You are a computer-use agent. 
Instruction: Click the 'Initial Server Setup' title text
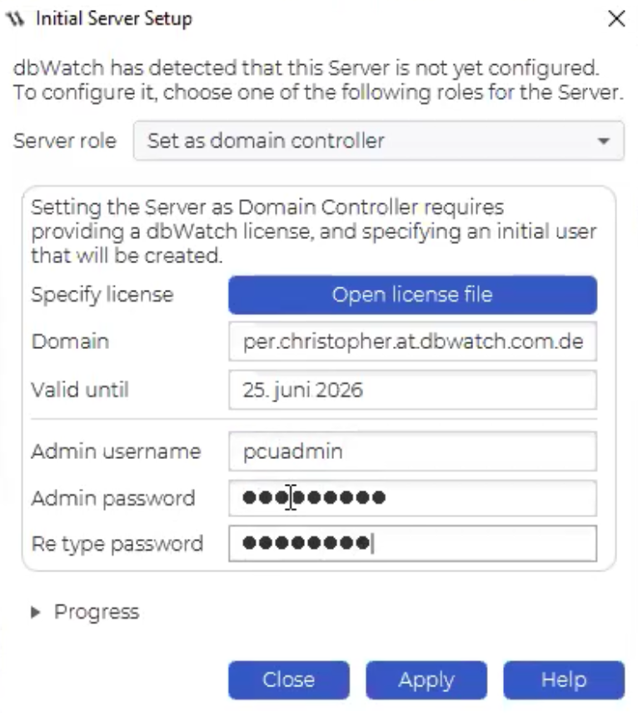(x=114, y=19)
